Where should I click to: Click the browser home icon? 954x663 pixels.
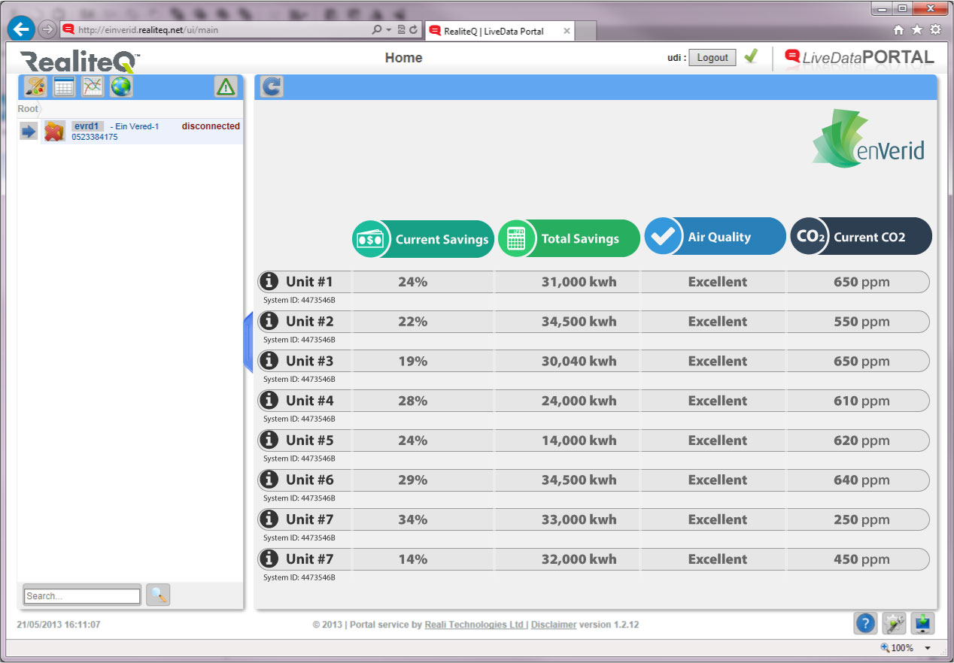(x=898, y=30)
